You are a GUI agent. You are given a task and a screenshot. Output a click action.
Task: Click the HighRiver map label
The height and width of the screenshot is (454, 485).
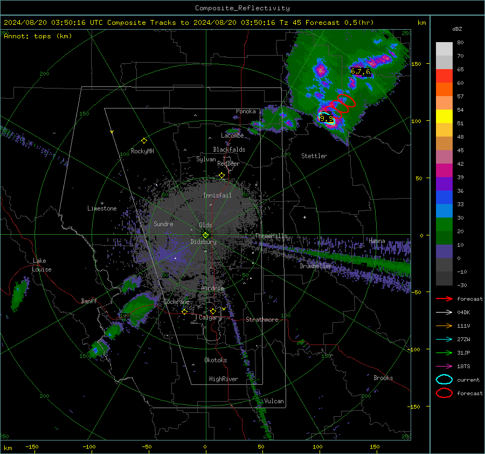coord(224,379)
